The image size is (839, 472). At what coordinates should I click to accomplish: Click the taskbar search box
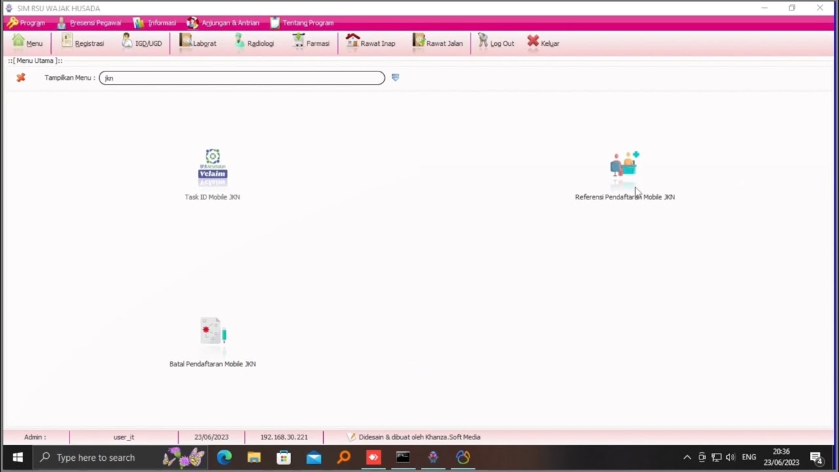(121, 458)
